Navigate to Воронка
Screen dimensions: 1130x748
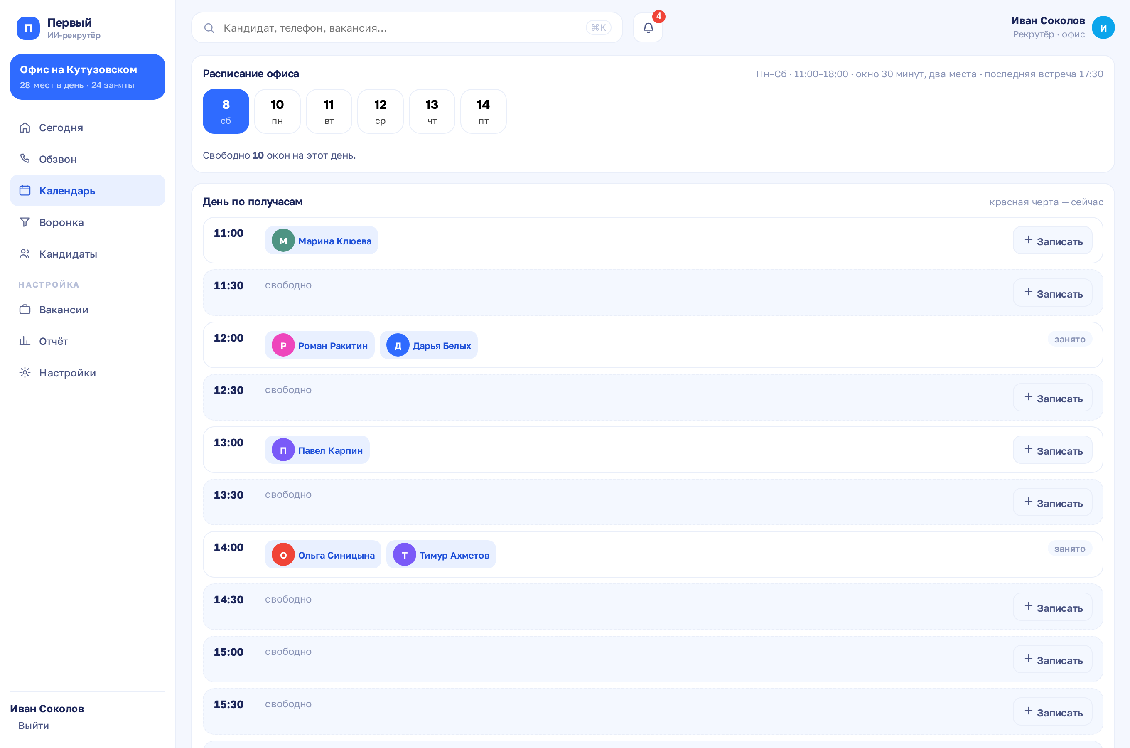pos(88,222)
